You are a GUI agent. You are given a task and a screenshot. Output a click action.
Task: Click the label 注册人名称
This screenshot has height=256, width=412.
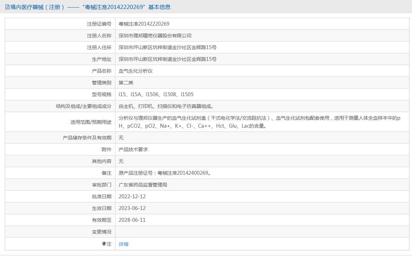click(99, 36)
